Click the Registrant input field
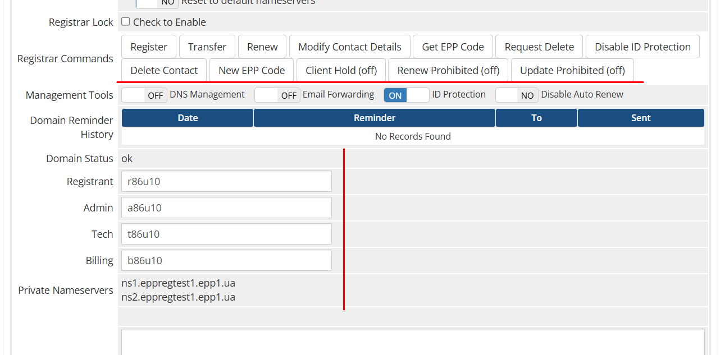This screenshot has height=355, width=725. coord(226,181)
